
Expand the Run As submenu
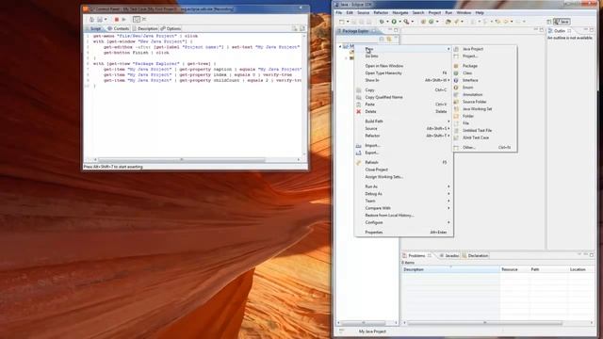point(403,186)
